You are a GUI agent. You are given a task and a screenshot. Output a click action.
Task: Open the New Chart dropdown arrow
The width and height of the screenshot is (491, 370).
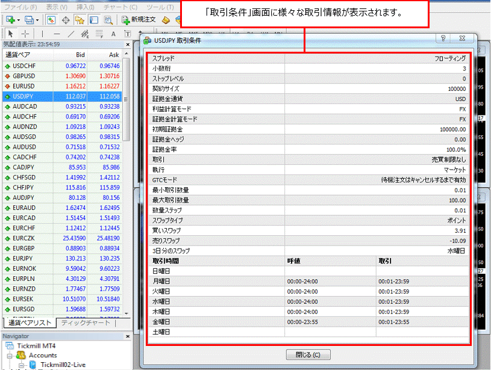tap(17, 19)
